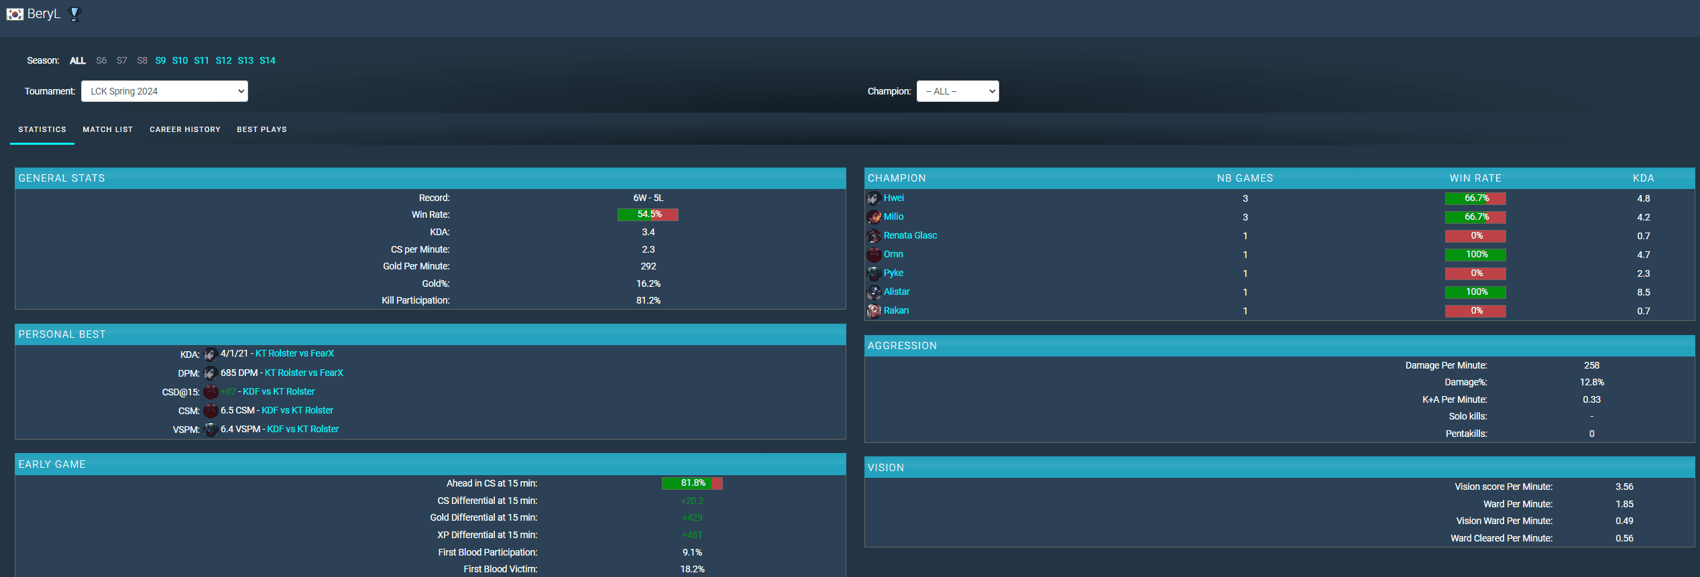Click the Rakan champion name link
This screenshot has height=577, width=1700.
pos(896,310)
